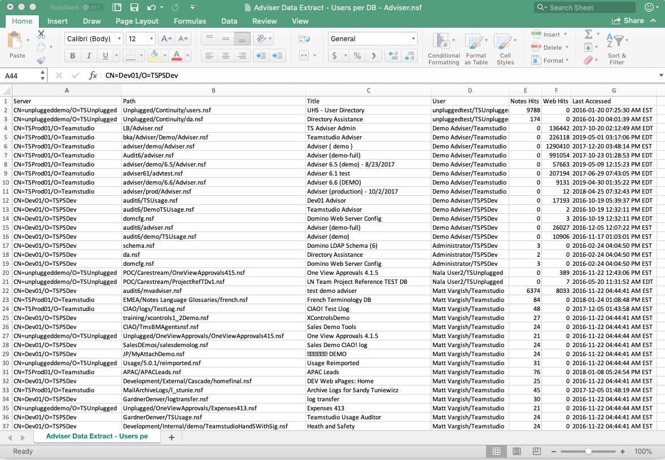Toggle bold formatting
The width and height of the screenshot is (665, 460).
click(x=72, y=55)
